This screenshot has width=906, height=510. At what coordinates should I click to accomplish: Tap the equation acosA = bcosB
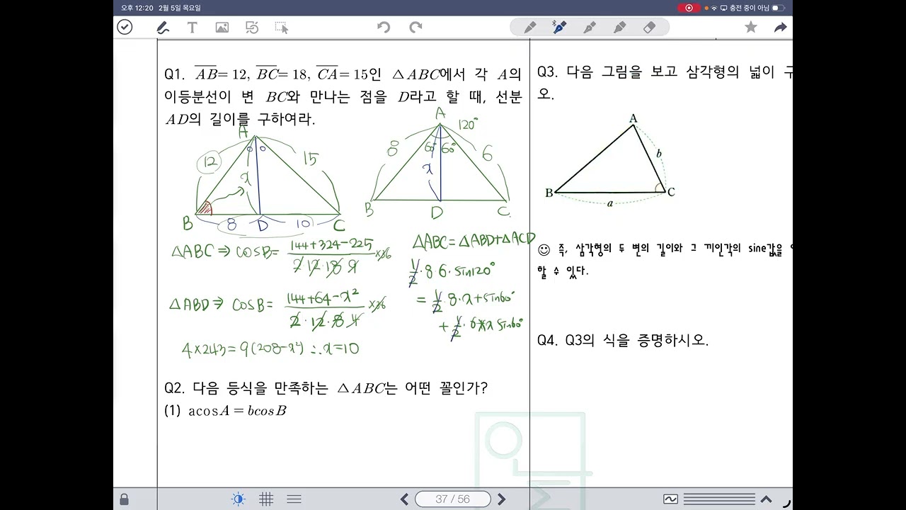coord(237,411)
